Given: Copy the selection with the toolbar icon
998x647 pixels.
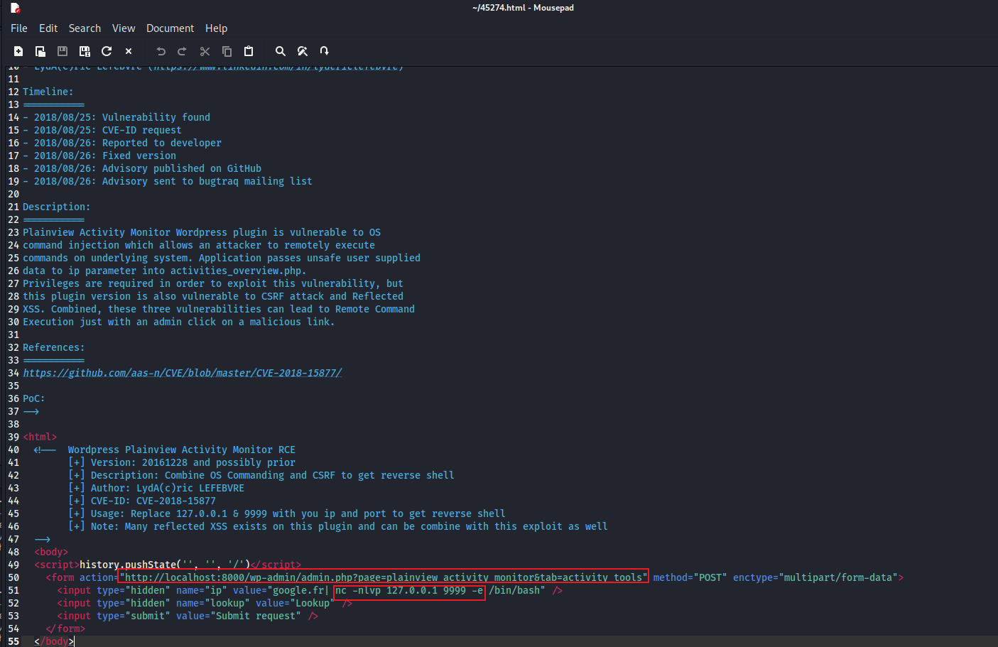Looking at the screenshot, I should (227, 51).
